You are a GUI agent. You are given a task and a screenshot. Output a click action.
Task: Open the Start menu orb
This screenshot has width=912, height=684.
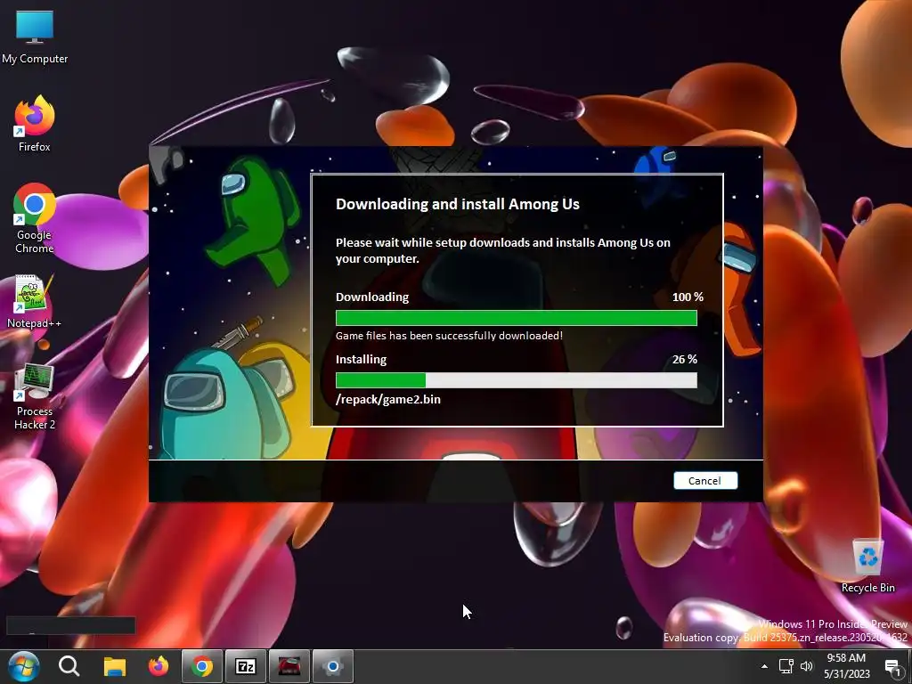pos(24,666)
